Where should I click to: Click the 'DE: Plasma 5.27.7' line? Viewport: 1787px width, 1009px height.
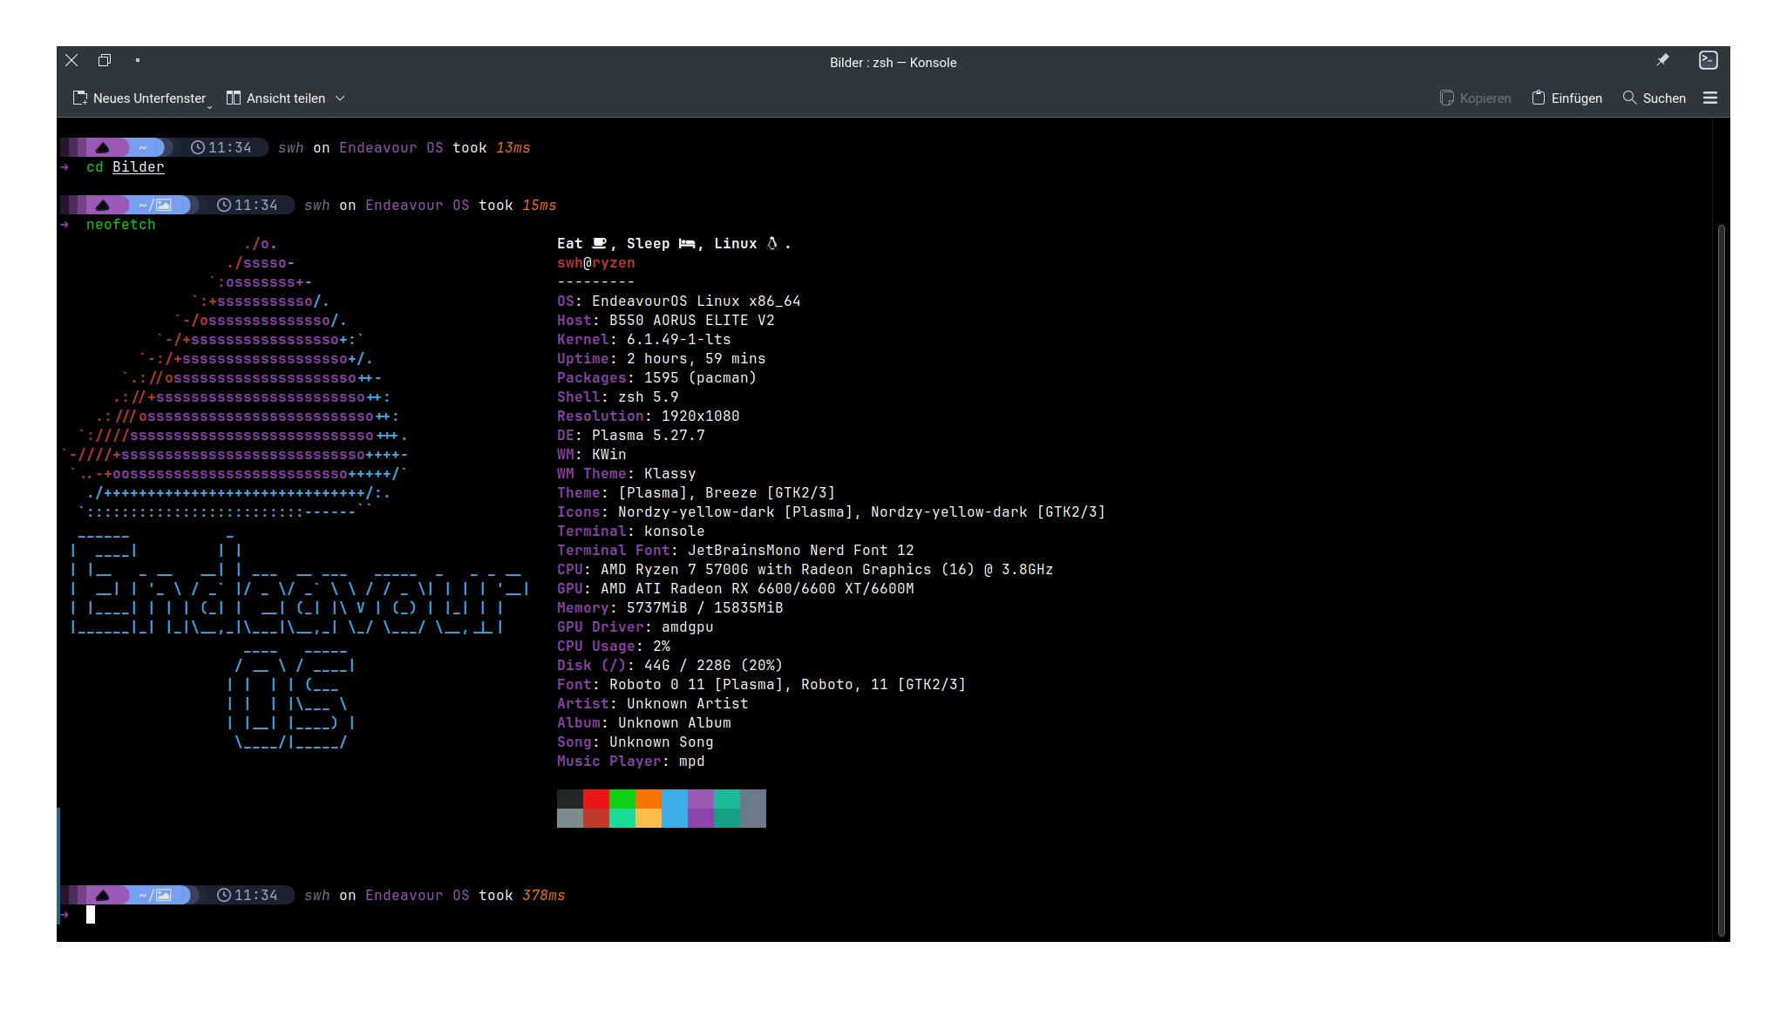click(631, 436)
